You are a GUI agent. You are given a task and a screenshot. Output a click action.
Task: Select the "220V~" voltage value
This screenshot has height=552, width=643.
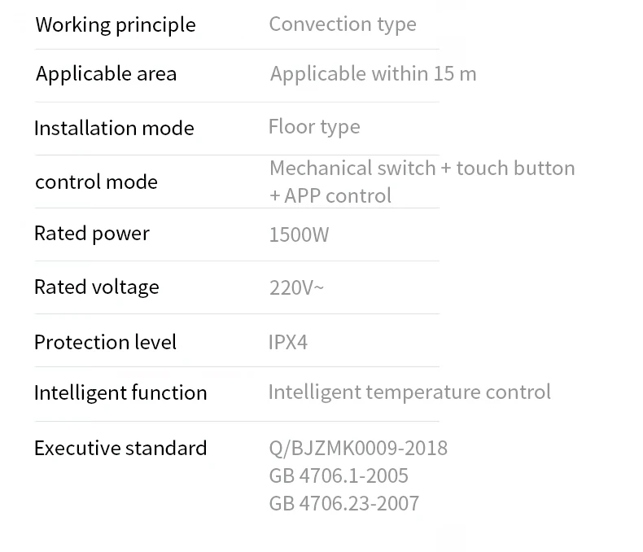coord(296,288)
